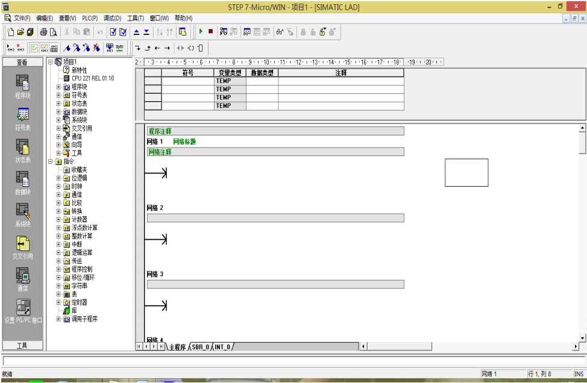
Task: Open 状态表 in the navigation bar
Action: tap(22, 151)
